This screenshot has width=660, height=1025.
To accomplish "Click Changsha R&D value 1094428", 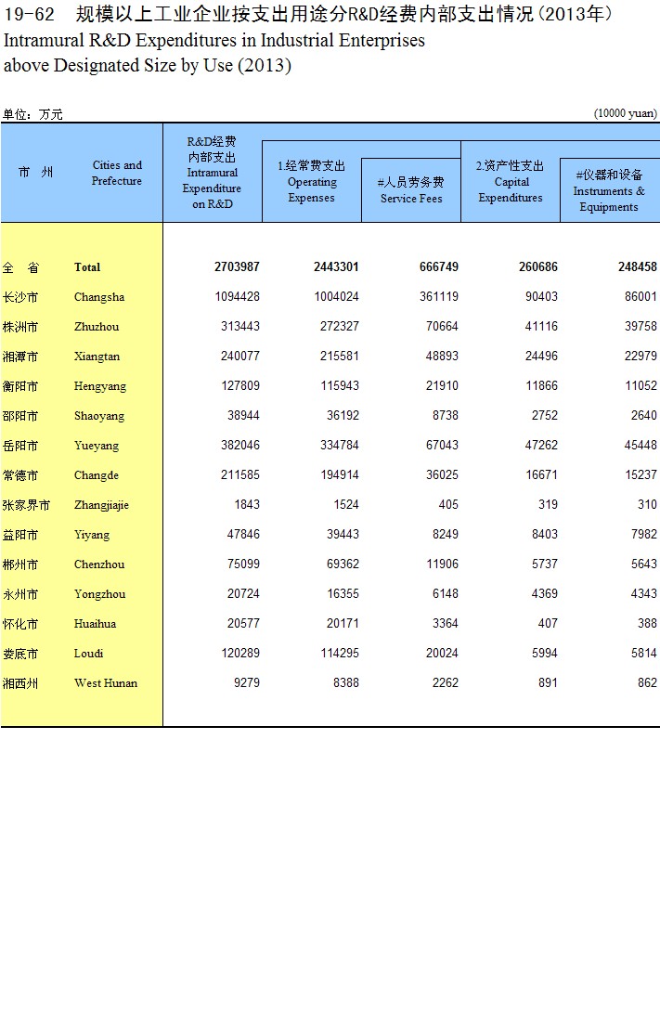I will [238, 297].
